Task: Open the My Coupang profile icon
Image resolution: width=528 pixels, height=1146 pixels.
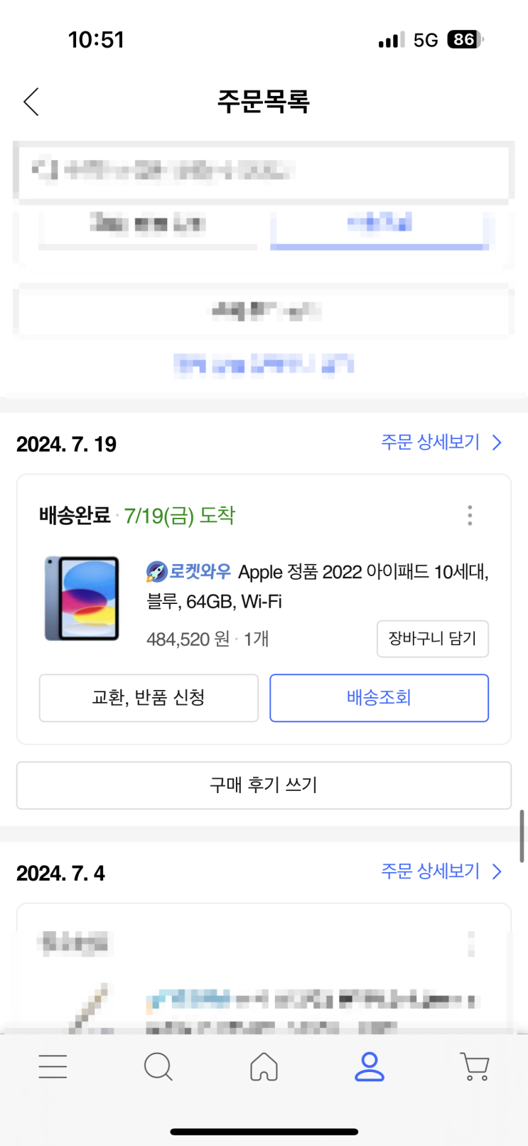Action: 370,1066
